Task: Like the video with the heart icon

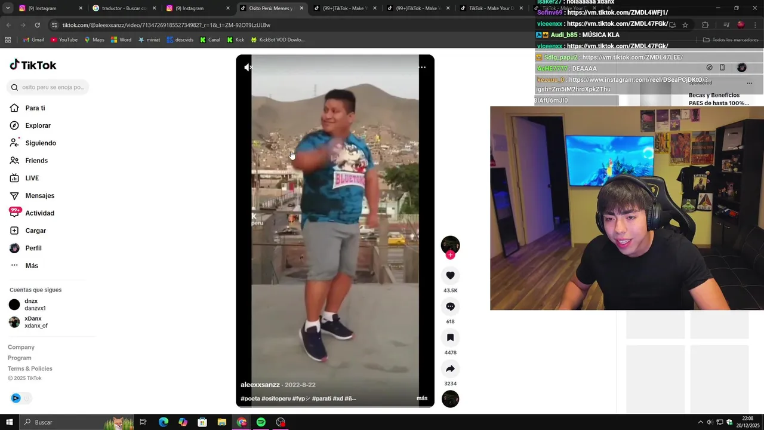Action: coord(450,275)
